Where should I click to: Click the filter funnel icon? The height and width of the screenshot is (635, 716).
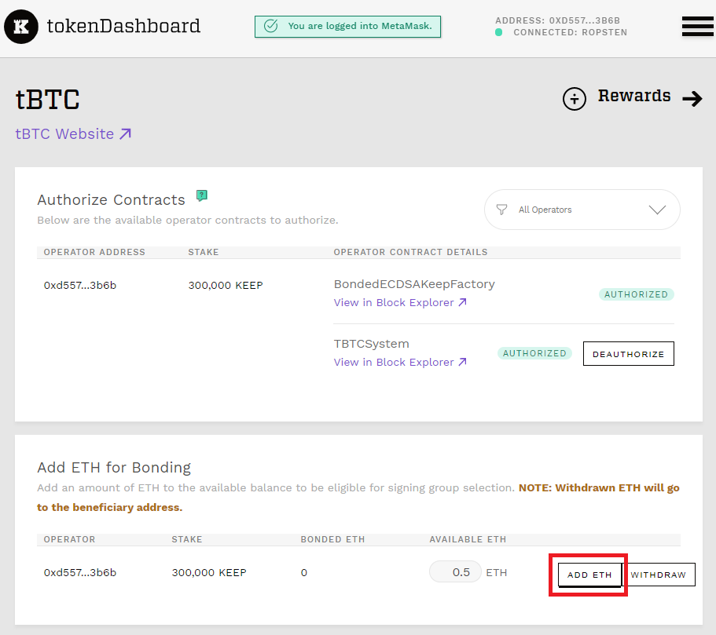pyautogui.click(x=501, y=210)
